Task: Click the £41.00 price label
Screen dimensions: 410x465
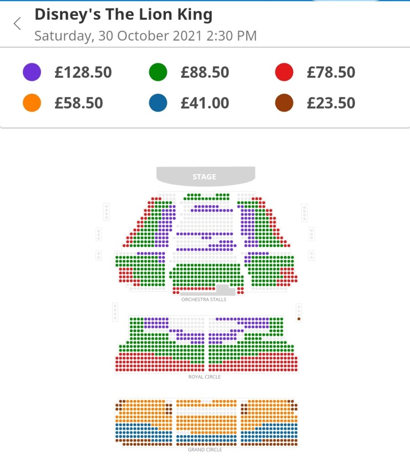Action: [x=205, y=103]
